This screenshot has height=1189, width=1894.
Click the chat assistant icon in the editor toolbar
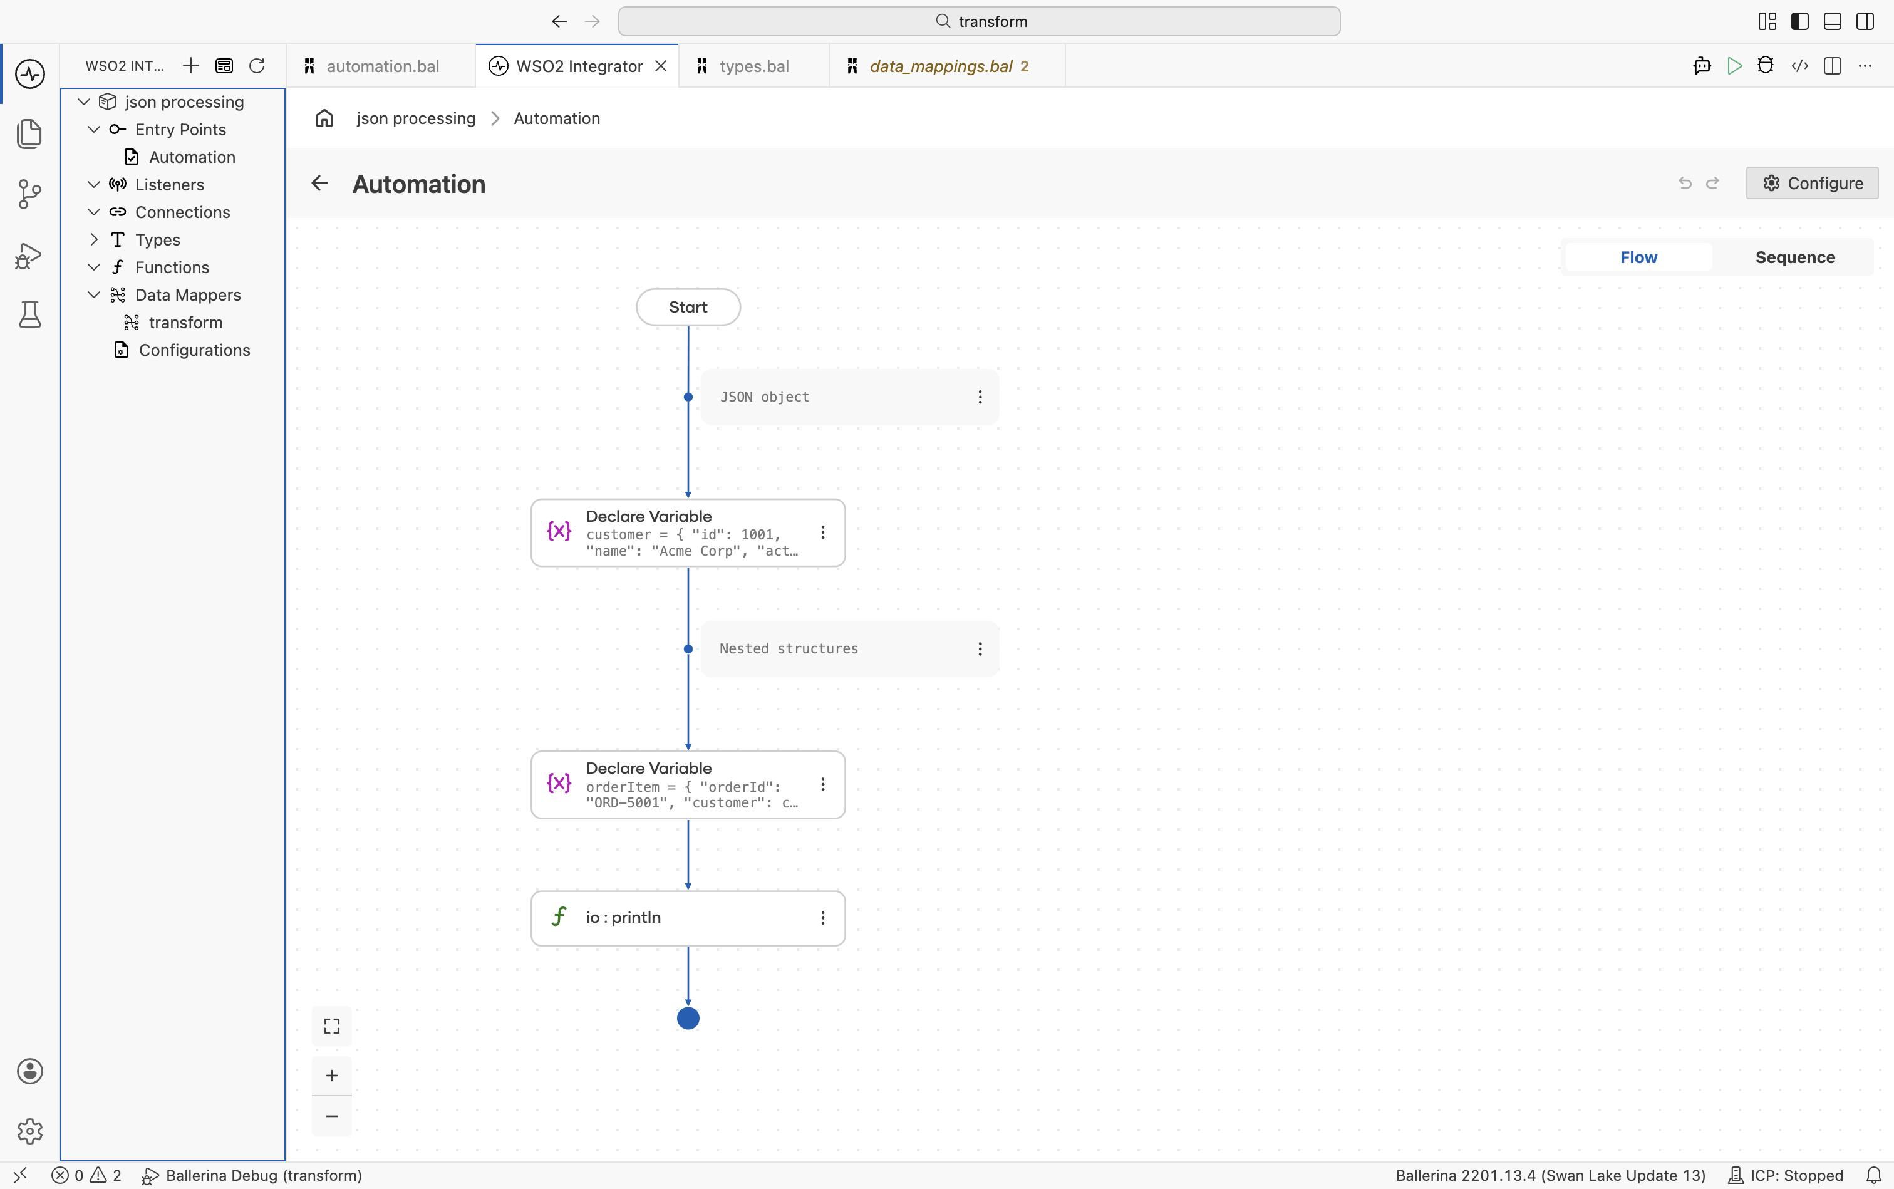coord(1702,66)
